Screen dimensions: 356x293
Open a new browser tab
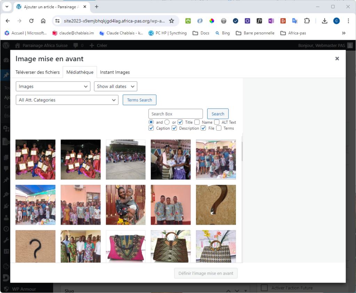97,7
